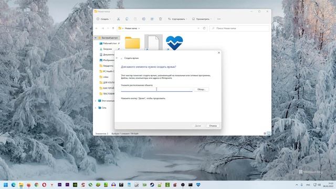Open Документы in navigation pane
Screen dimensions: 336x189
click(x=107, y=55)
